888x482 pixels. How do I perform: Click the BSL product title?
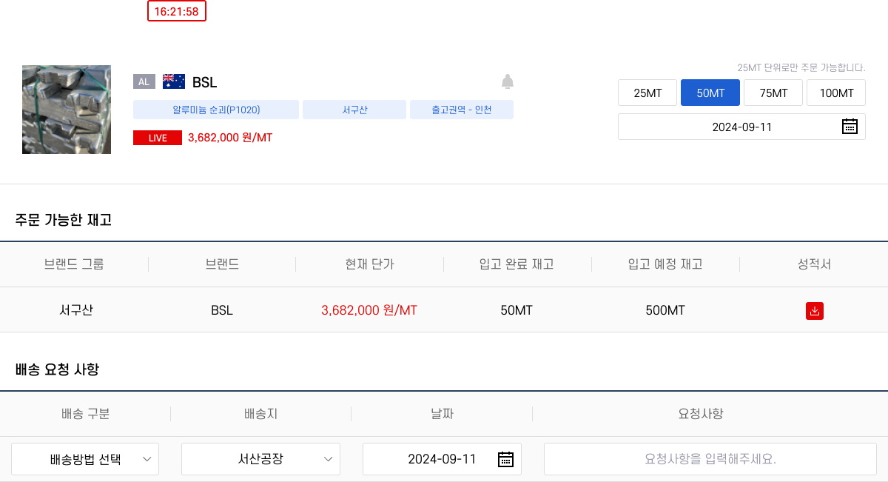[x=204, y=82]
